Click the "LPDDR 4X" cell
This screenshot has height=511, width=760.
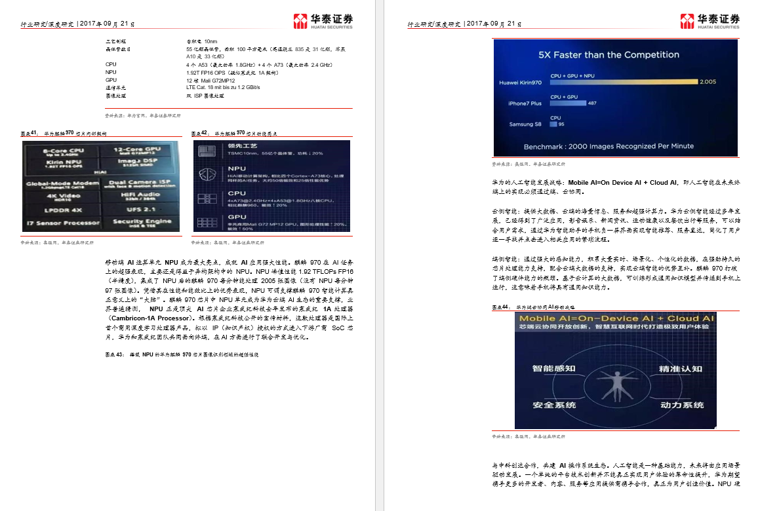click(63, 210)
